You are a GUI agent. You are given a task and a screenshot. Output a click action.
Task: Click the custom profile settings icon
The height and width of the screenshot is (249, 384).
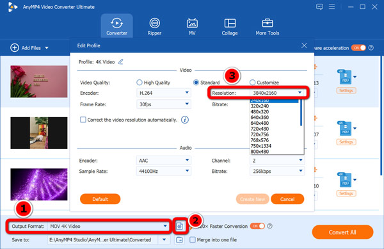(x=179, y=226)
